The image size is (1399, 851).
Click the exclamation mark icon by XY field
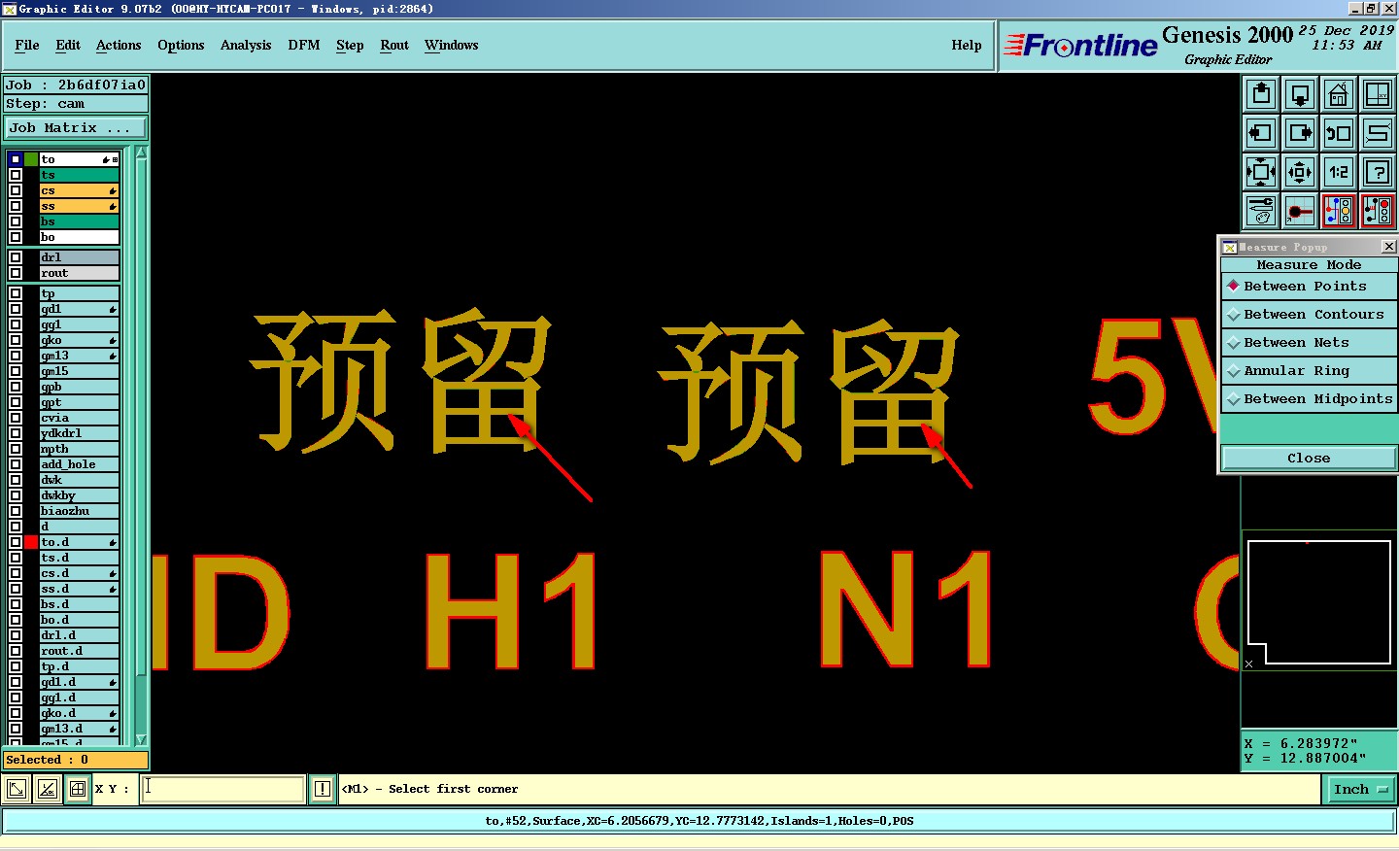click(x=323, y=789)
